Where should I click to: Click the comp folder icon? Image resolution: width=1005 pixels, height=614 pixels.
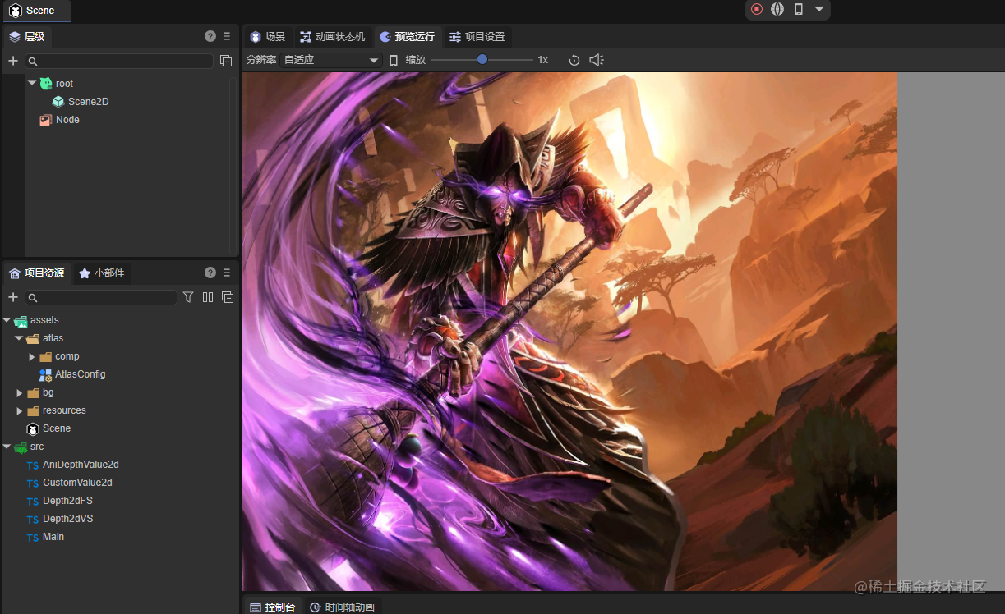coord(46,356)
